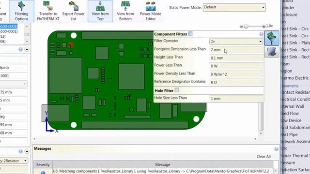The image size is (310, 174).
Task: Export Power List from the toolbar
Action: pos(73,11)
